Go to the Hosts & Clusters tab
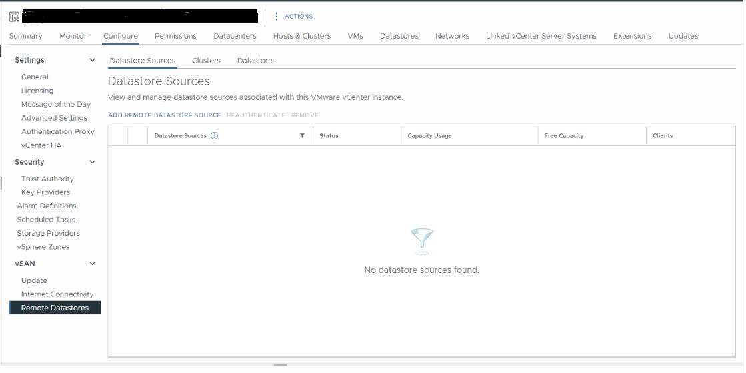 [x=302, y=36]
